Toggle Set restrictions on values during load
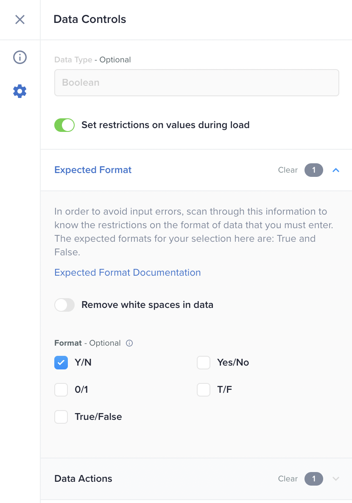352x503 pixels. 64,125
